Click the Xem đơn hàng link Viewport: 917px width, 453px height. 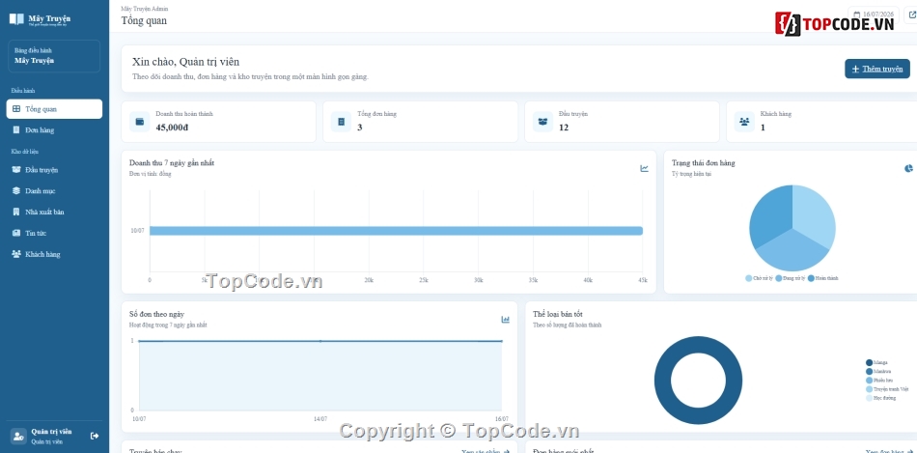click(x=890, y=451)
